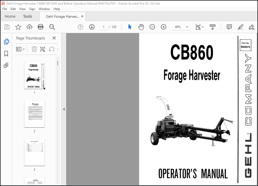The width and height of the screenshot is (258, 186).
Task: Click the thumbnails panel scrollbar
Action: (x=58, y=63)
